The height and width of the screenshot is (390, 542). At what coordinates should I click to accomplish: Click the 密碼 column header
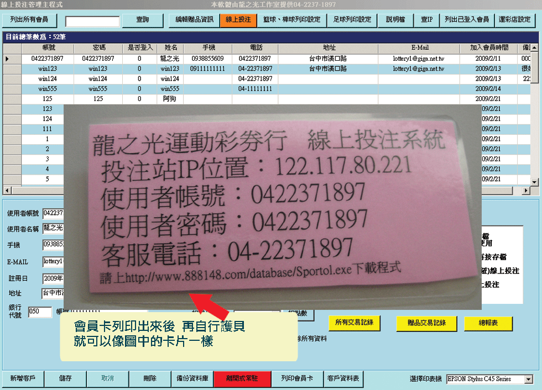pos(98,48)
